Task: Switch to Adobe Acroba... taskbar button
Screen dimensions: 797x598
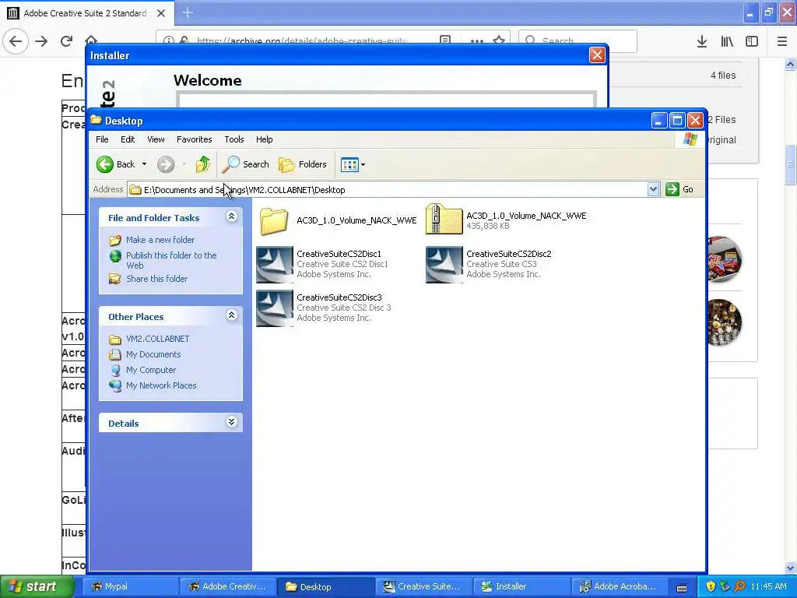Action: pyautogui.click(x=619, y=586)
